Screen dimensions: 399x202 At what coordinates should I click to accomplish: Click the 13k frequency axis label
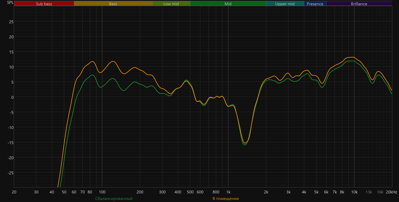pos(369,192)
